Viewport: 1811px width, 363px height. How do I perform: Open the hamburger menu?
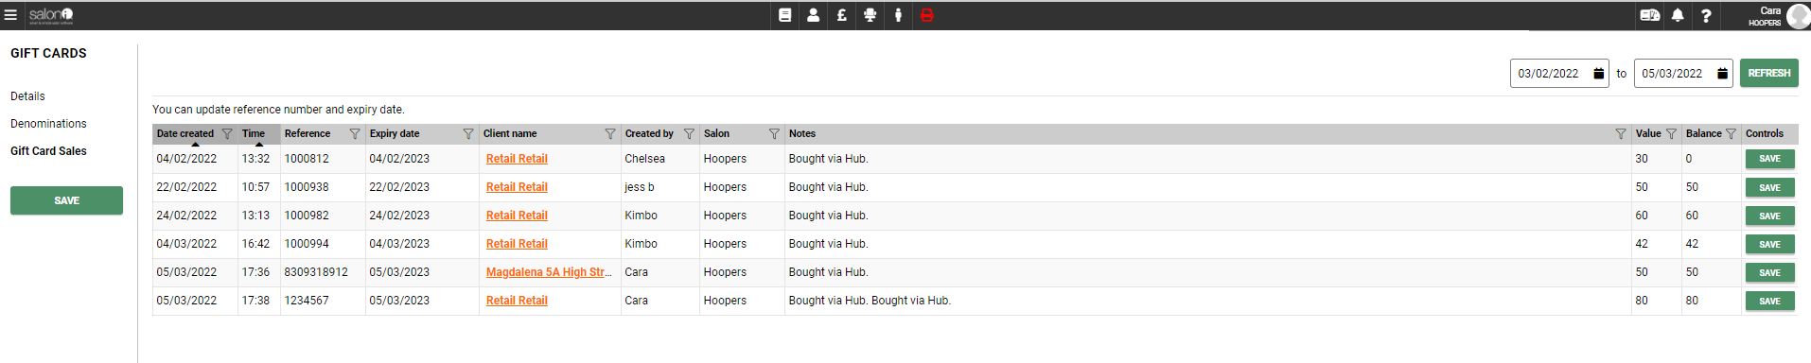pos(10,15)
